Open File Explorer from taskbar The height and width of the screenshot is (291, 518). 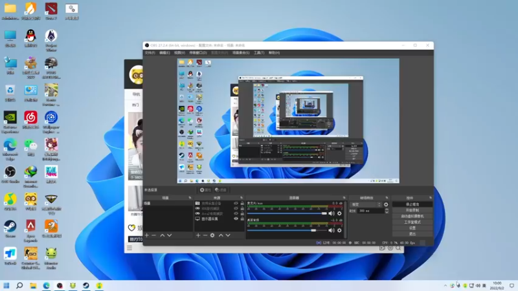[33, 285]
